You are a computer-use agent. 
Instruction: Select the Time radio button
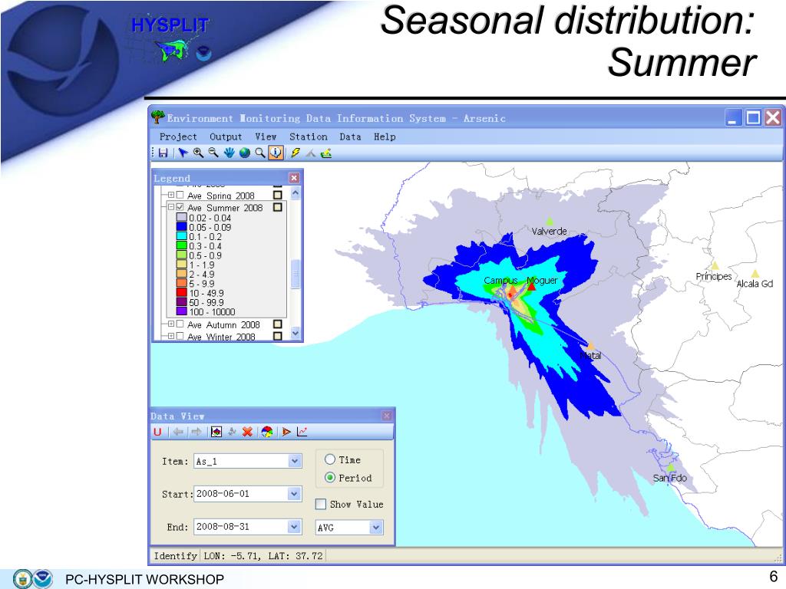click(x=330, y=459)
